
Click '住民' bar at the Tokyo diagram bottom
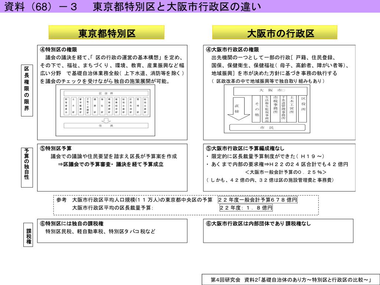point(106,125)
